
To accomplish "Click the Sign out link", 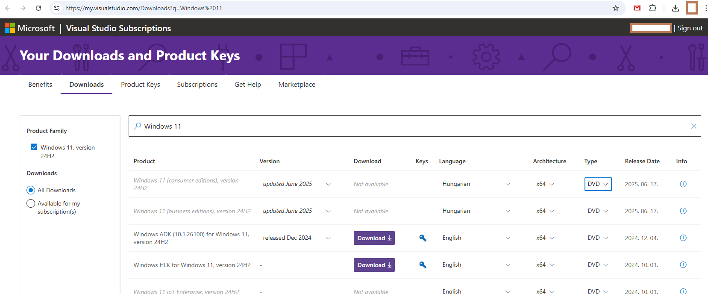I will point(690,28).
